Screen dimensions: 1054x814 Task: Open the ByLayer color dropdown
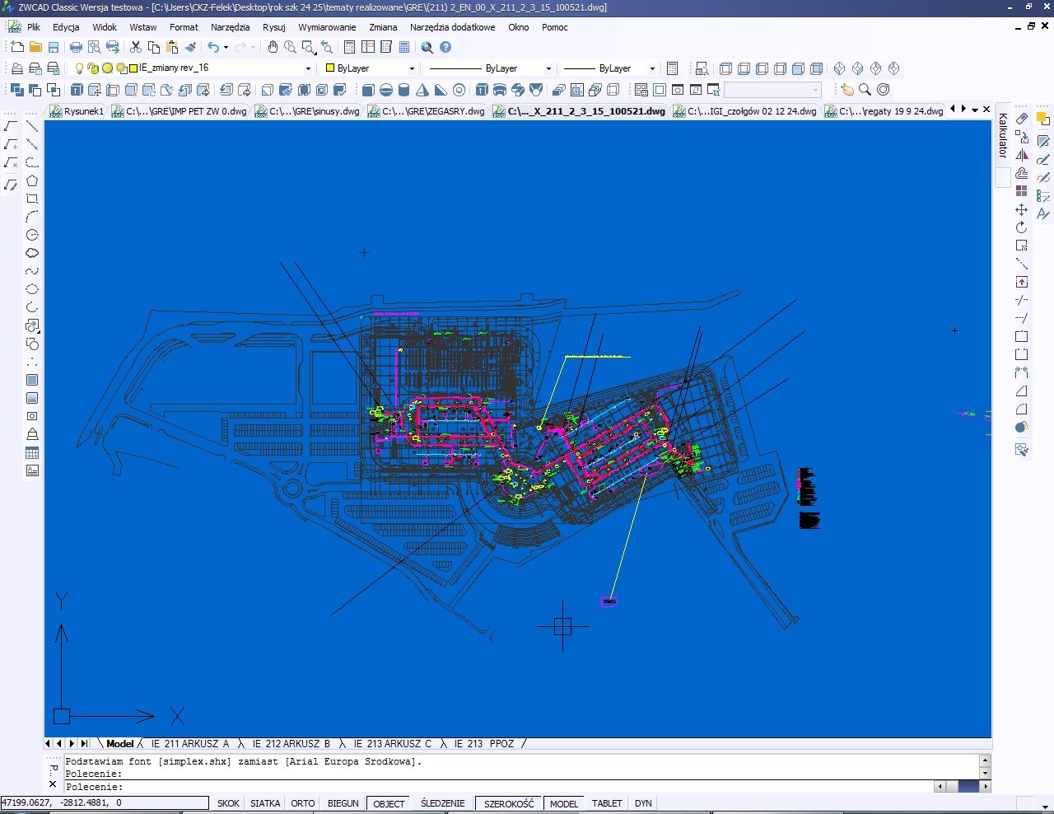[412, 68]
